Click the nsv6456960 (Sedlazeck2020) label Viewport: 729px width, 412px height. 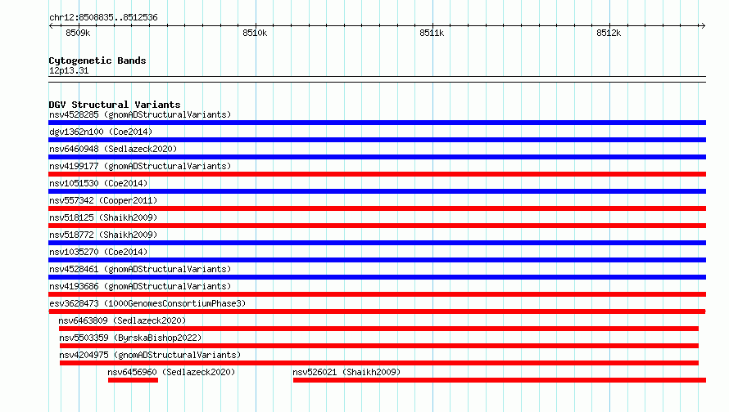tap(171, 372)
